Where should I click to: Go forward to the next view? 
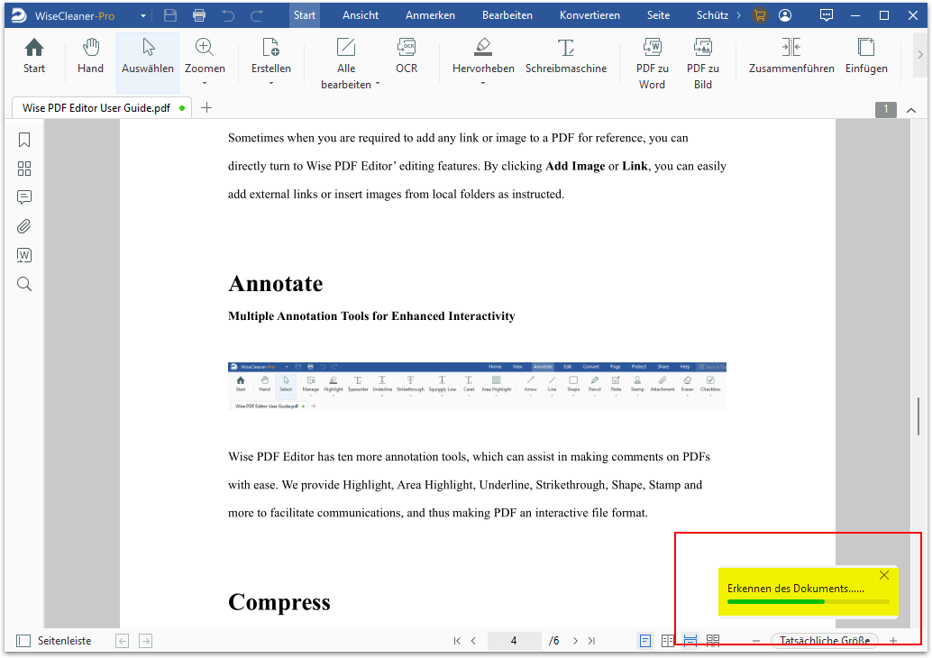pyautogui.click(x=146, y=641)
